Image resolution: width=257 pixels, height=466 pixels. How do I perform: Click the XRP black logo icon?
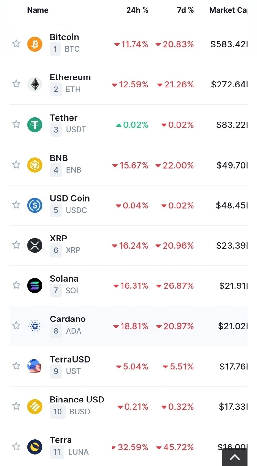35,245
